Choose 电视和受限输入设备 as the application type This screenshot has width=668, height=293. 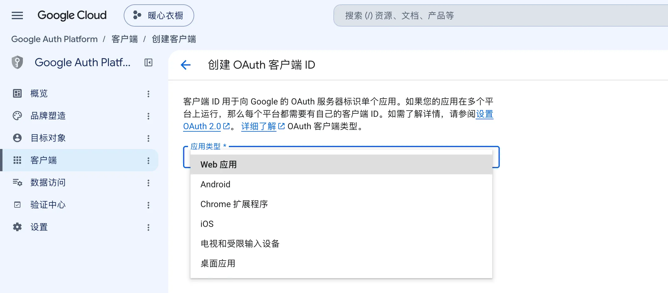[x=341, y=244]
